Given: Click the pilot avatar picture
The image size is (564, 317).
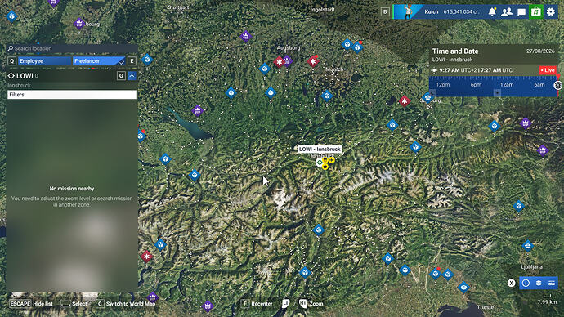Looking at the screenshot, I should (x=408, y=11).
